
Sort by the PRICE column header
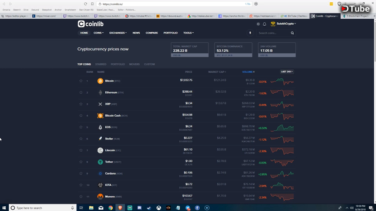pos(189,72)
